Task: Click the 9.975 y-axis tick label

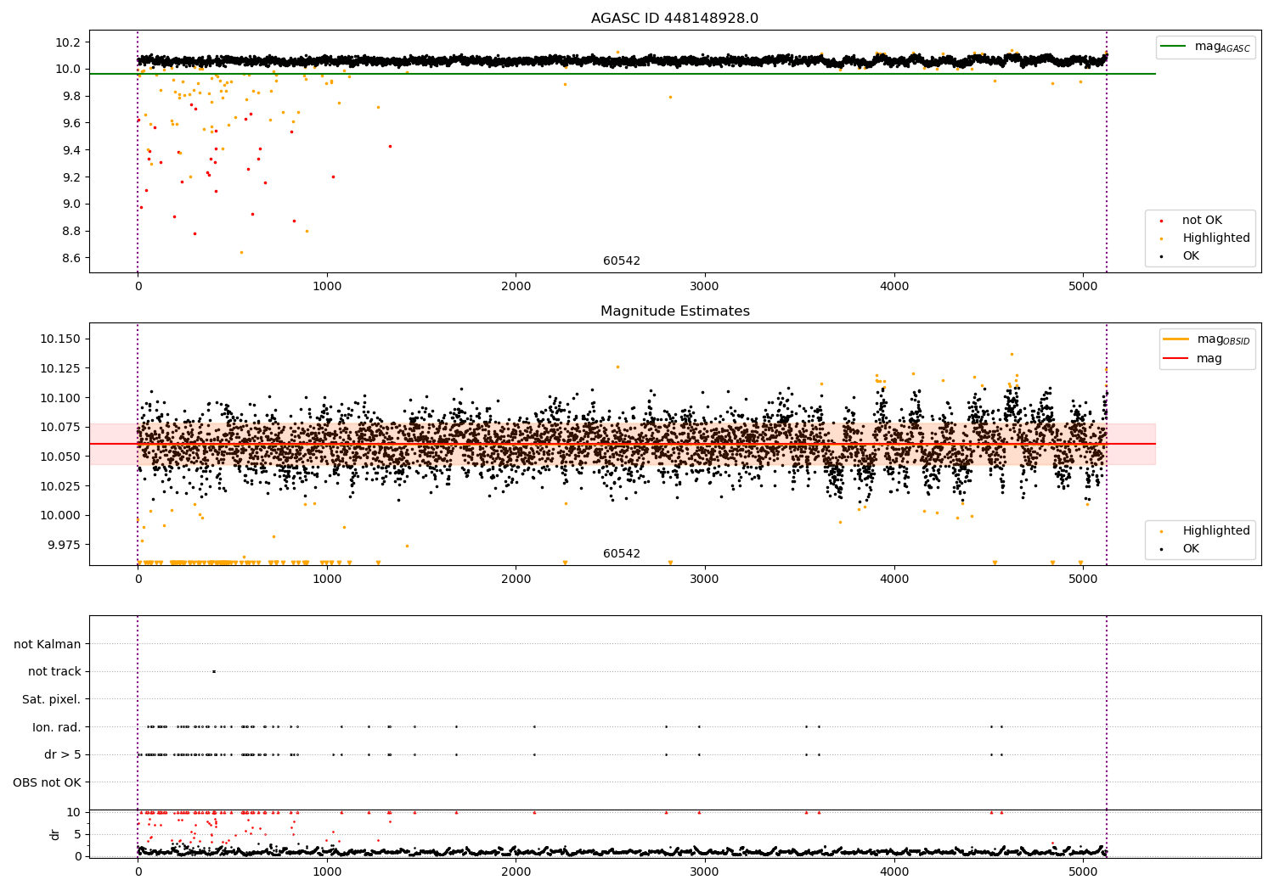Action: [64, 545]
